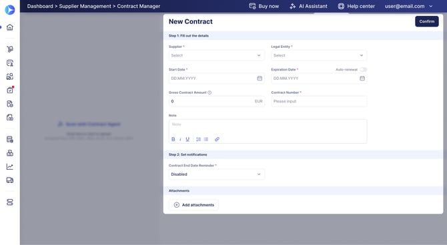Open the Legal Entity dropdown
Image resolution: width=447 pixels, height=245 pixels.
pos(319,55)
